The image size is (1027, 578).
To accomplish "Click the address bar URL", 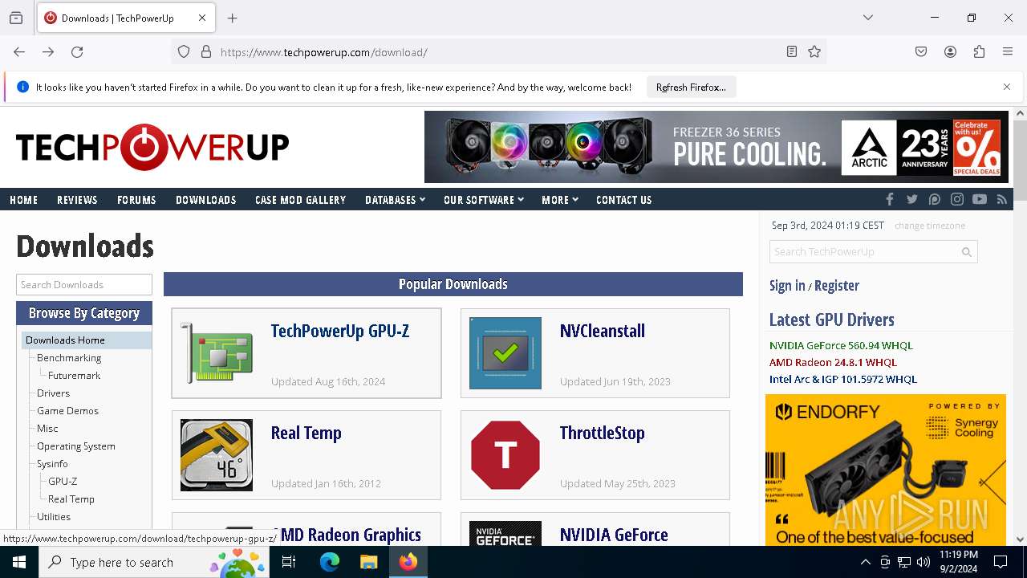I will pos(324,52).
